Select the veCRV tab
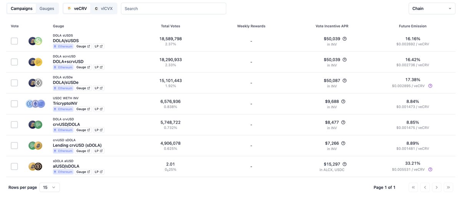Screen dimensions: 461x197 [77, 8]
